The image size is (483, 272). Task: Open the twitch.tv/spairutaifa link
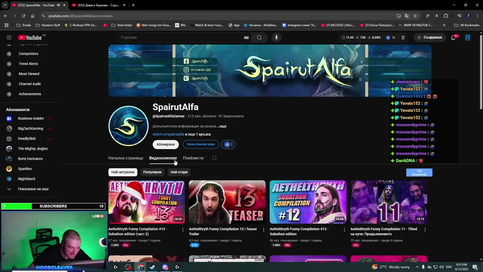tap(168, 134)
